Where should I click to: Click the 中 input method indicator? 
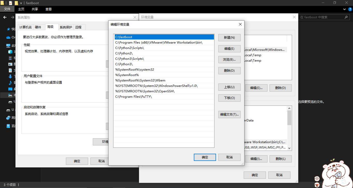[x=317, y=179]
